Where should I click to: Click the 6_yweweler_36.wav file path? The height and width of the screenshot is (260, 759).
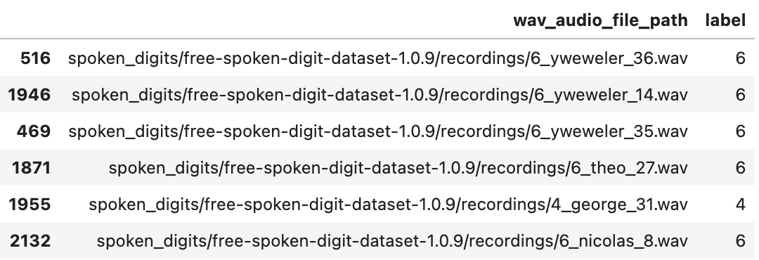377,58
